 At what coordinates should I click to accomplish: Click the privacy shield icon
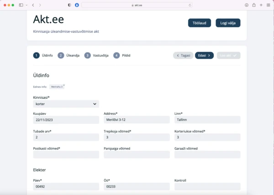[x=69, y=5]
